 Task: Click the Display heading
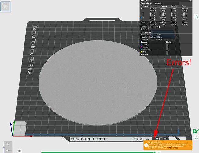click(x=169, y=42)
